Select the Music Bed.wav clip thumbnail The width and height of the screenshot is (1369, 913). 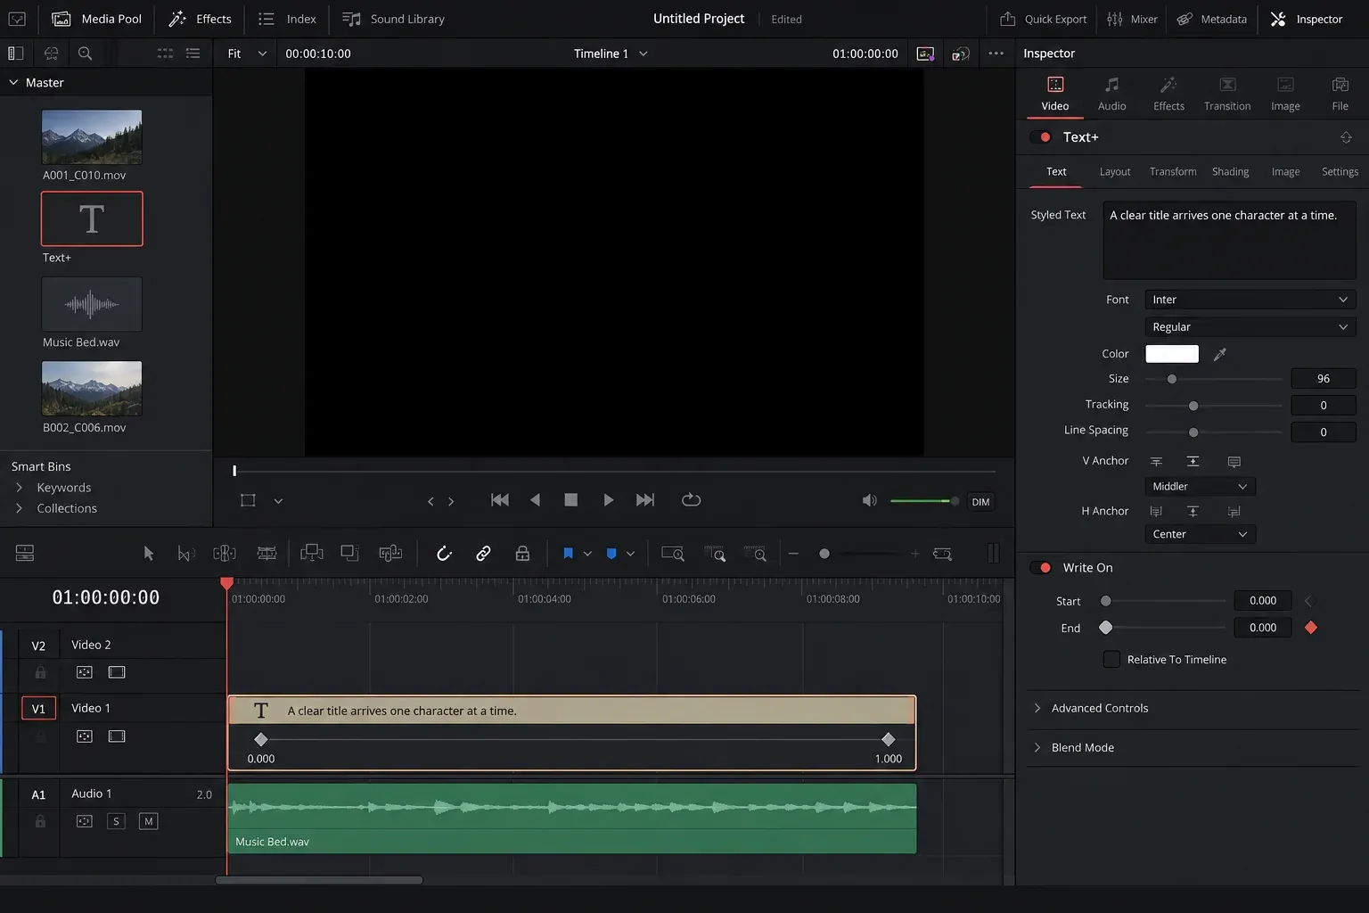[x=92, y=304]
